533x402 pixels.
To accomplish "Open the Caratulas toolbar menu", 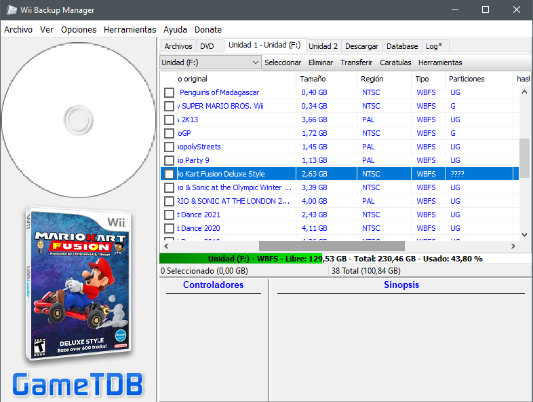I will pos(395,62).
